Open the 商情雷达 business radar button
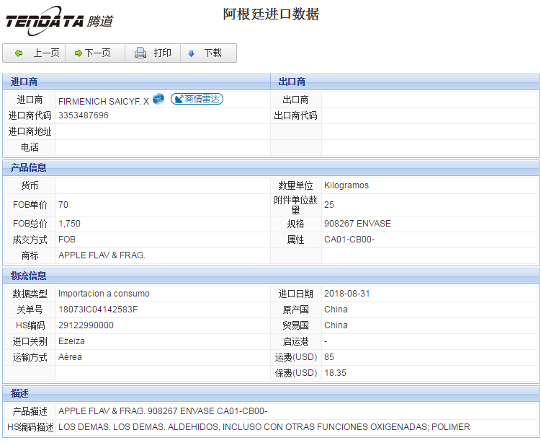This screenshot has width=541, height=443. pyautogui.click(x=197, y=100)
